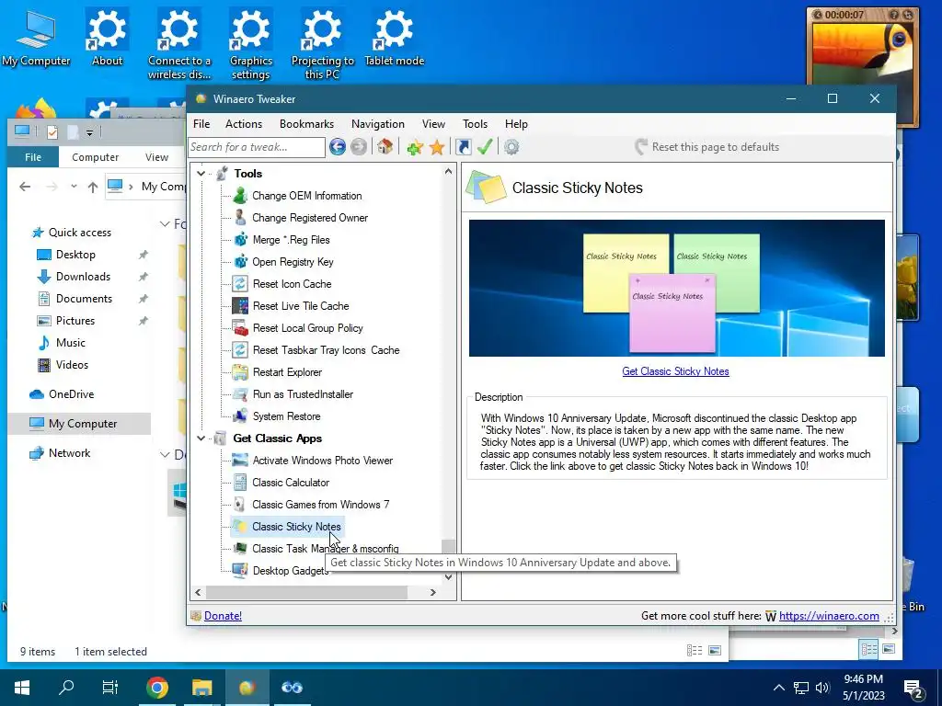Go to the Home page icon in Winaero toolbar
Screen dimensions: 942x706
385,147
